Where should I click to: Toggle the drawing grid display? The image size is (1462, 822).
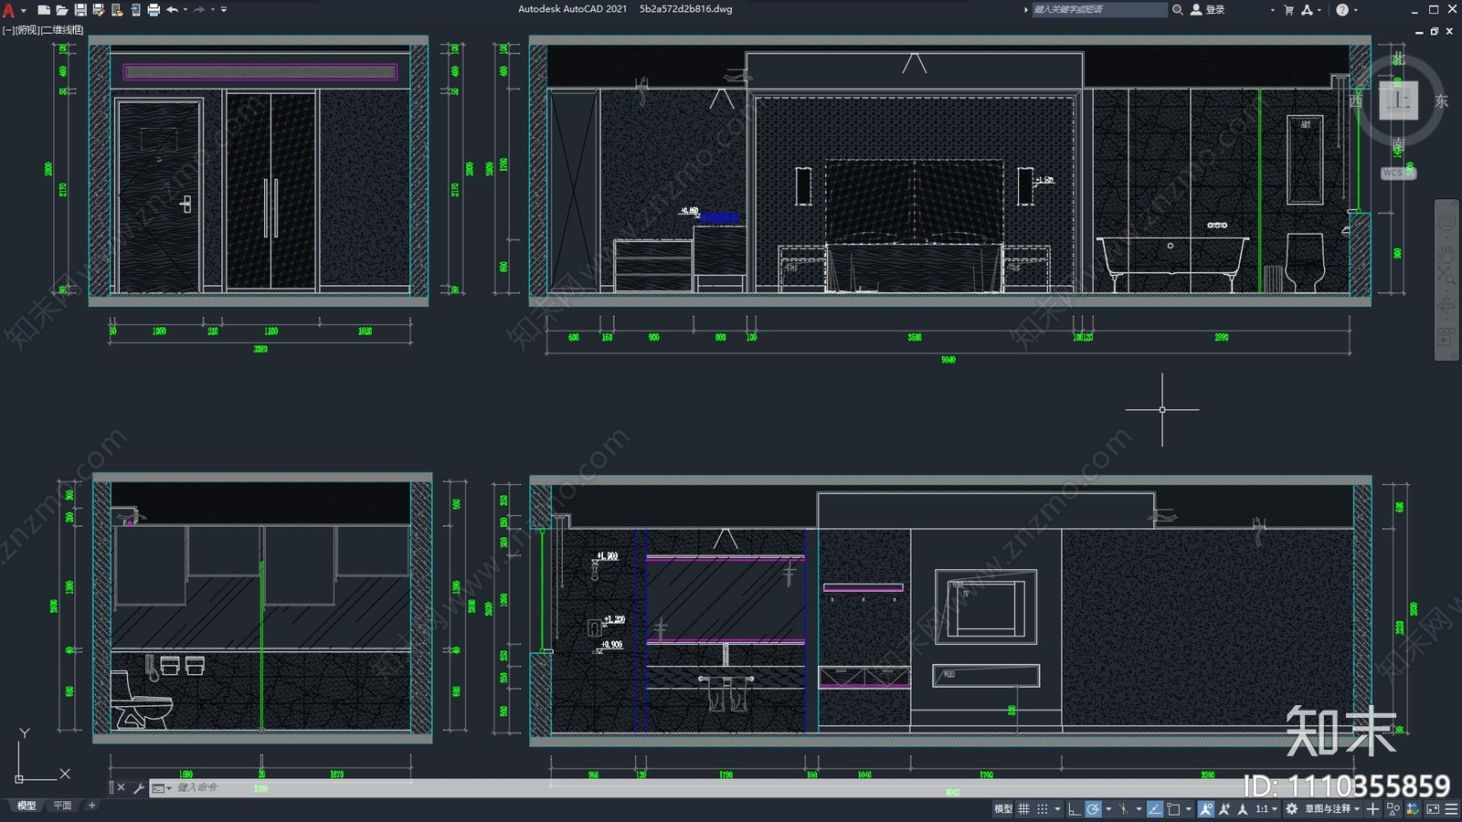click(1023, 809)
